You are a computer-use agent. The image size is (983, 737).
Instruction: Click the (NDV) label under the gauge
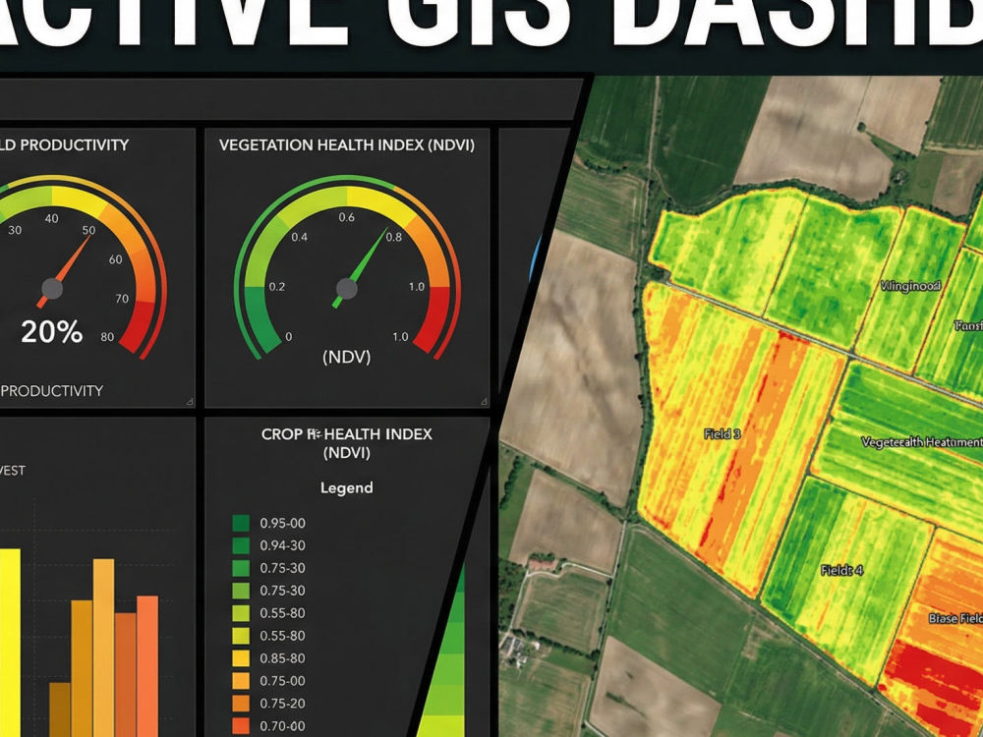(x=347, y=357)
